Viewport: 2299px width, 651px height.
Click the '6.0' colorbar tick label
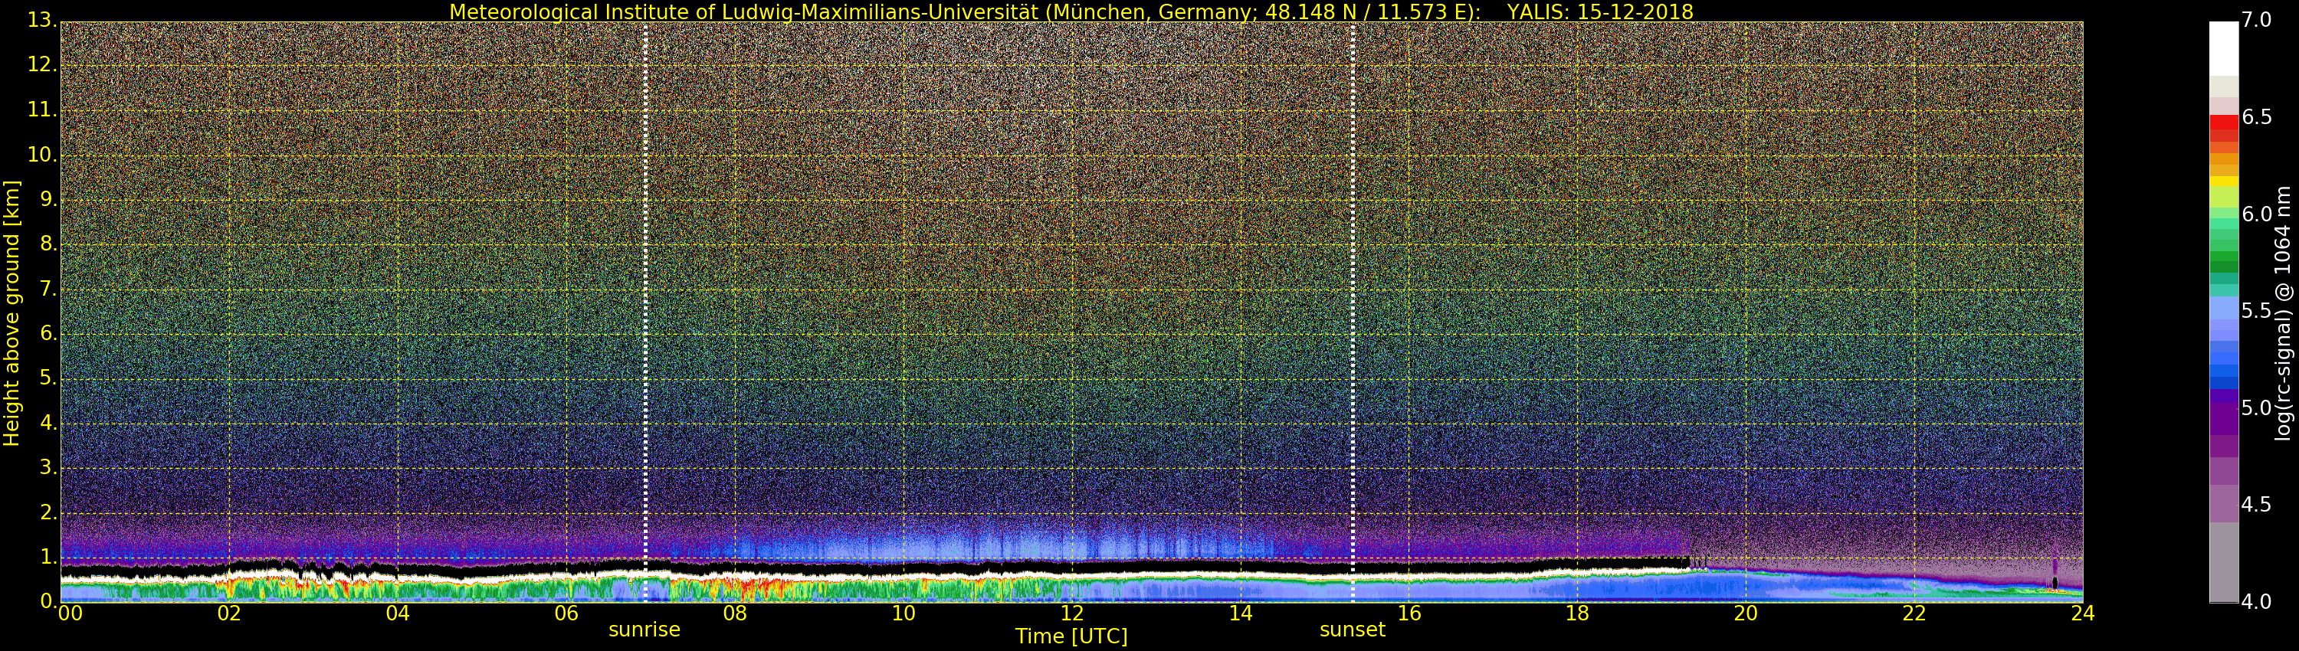pyautogui.click(x=2256, y=214)
